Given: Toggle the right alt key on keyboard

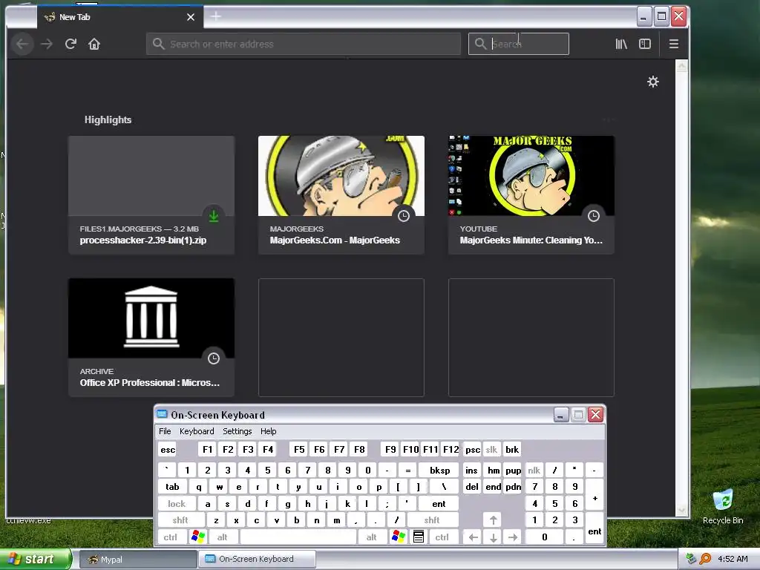Looking at the screenshot, I should (x=372, y=537).
